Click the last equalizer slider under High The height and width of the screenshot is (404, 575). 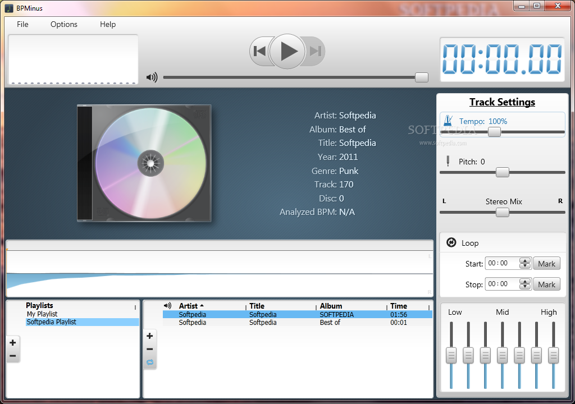pyautogui.click(x=553, y=355)
